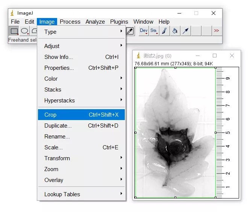Click the left-middle selection handle on image

(x=135, y=132)
